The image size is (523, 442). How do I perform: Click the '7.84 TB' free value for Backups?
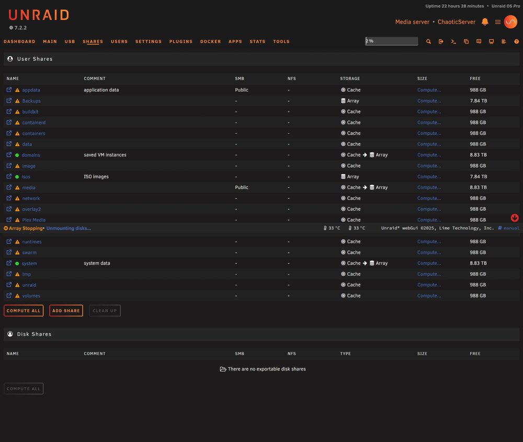point(479,101)
